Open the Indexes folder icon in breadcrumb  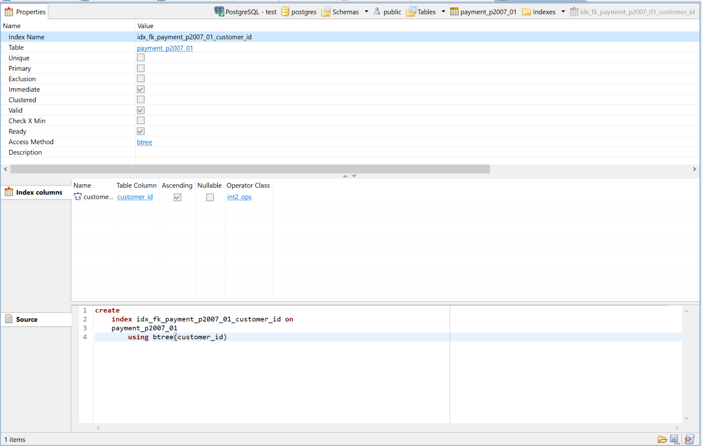point(527,11)
